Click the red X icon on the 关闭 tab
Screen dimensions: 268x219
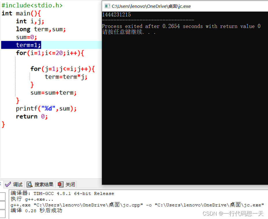(x=60, y=184)
